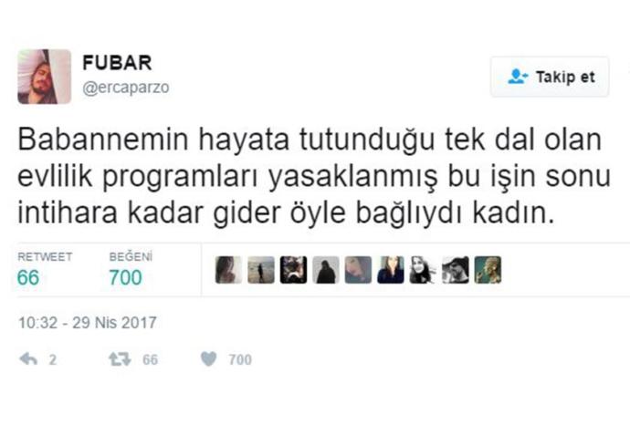Open the first liker avatar in the row

228,270
